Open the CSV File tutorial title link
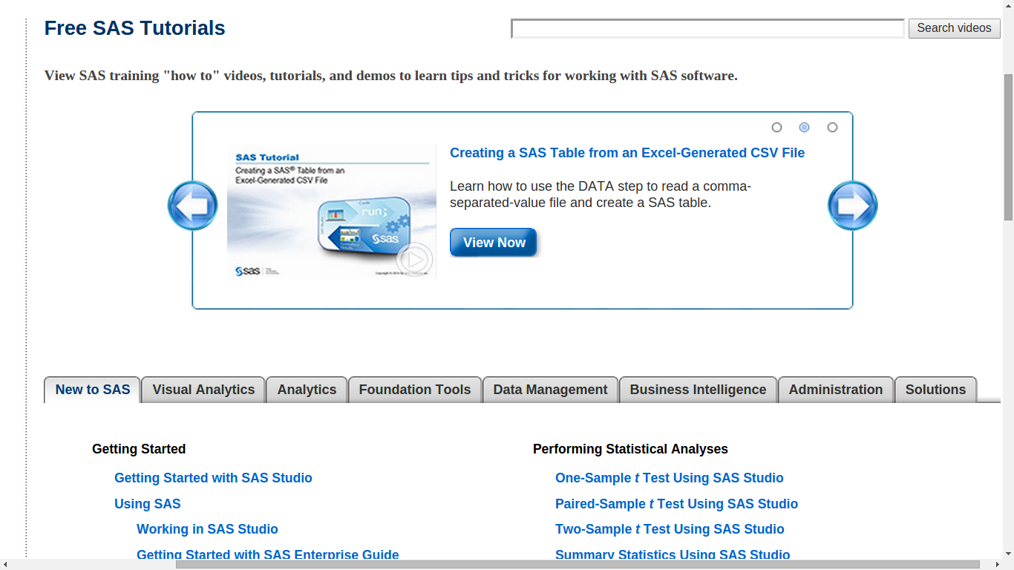 tap(627, 153)
